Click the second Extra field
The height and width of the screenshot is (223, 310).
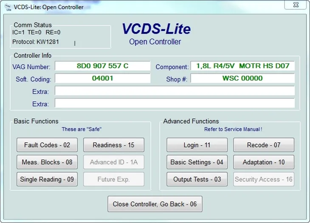tap(174, 103)
